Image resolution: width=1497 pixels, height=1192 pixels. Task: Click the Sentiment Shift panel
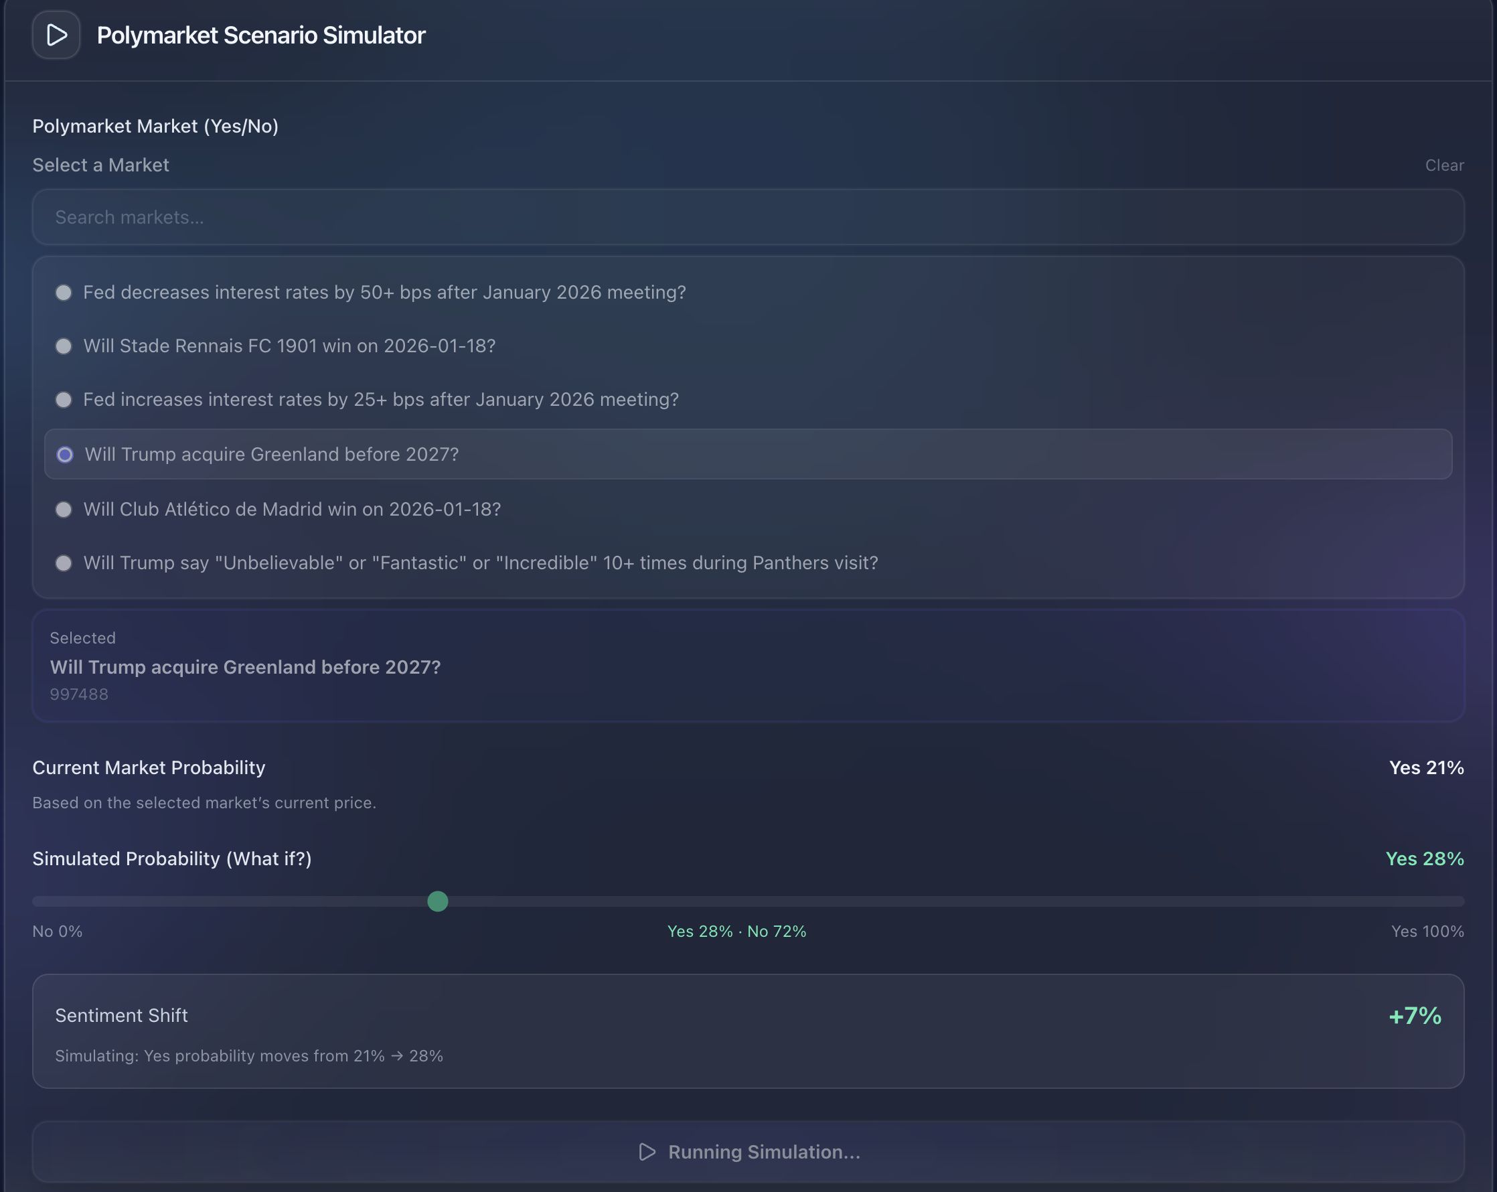[748, 1031]
